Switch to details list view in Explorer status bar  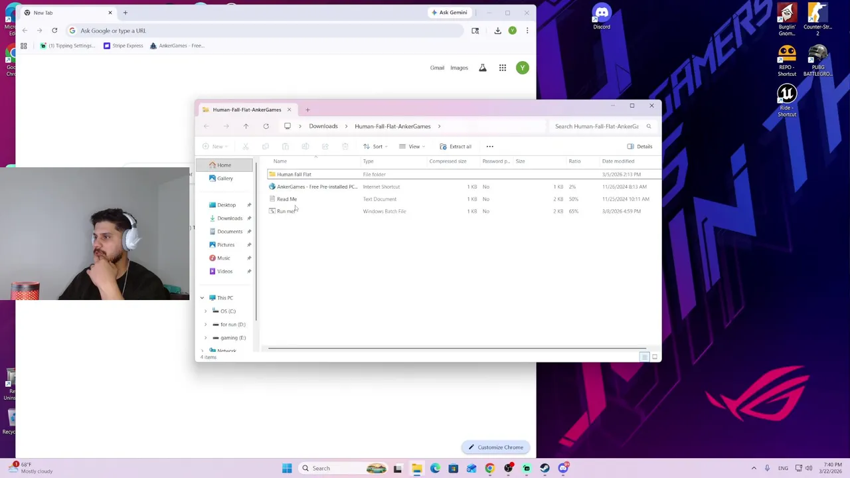(643, 357)
